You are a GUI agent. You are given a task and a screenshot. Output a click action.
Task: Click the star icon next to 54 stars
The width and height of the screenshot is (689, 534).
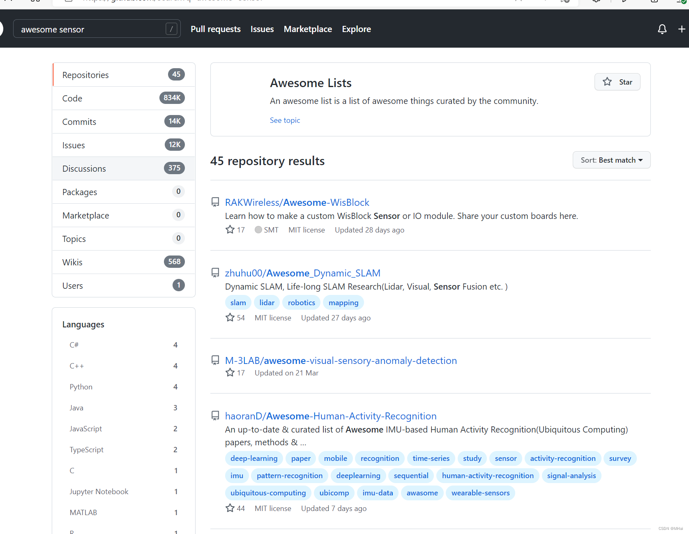[230, 318]
